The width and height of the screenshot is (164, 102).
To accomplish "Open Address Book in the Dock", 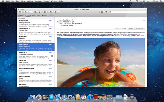I will (77, 97).
